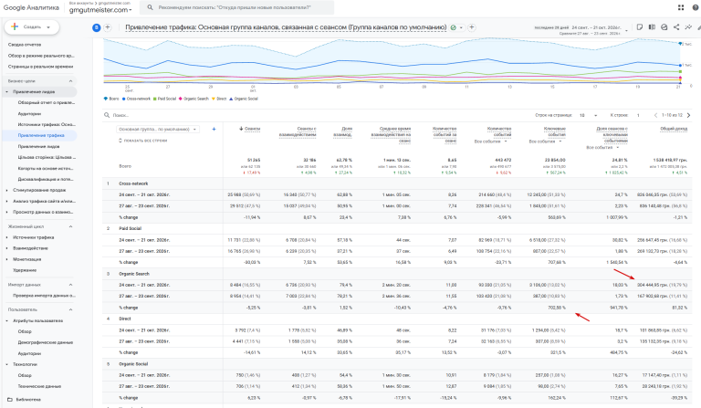Click ПОКАЗАТЬ ВСЕ СТРОКИ toggle

(142, 141)
